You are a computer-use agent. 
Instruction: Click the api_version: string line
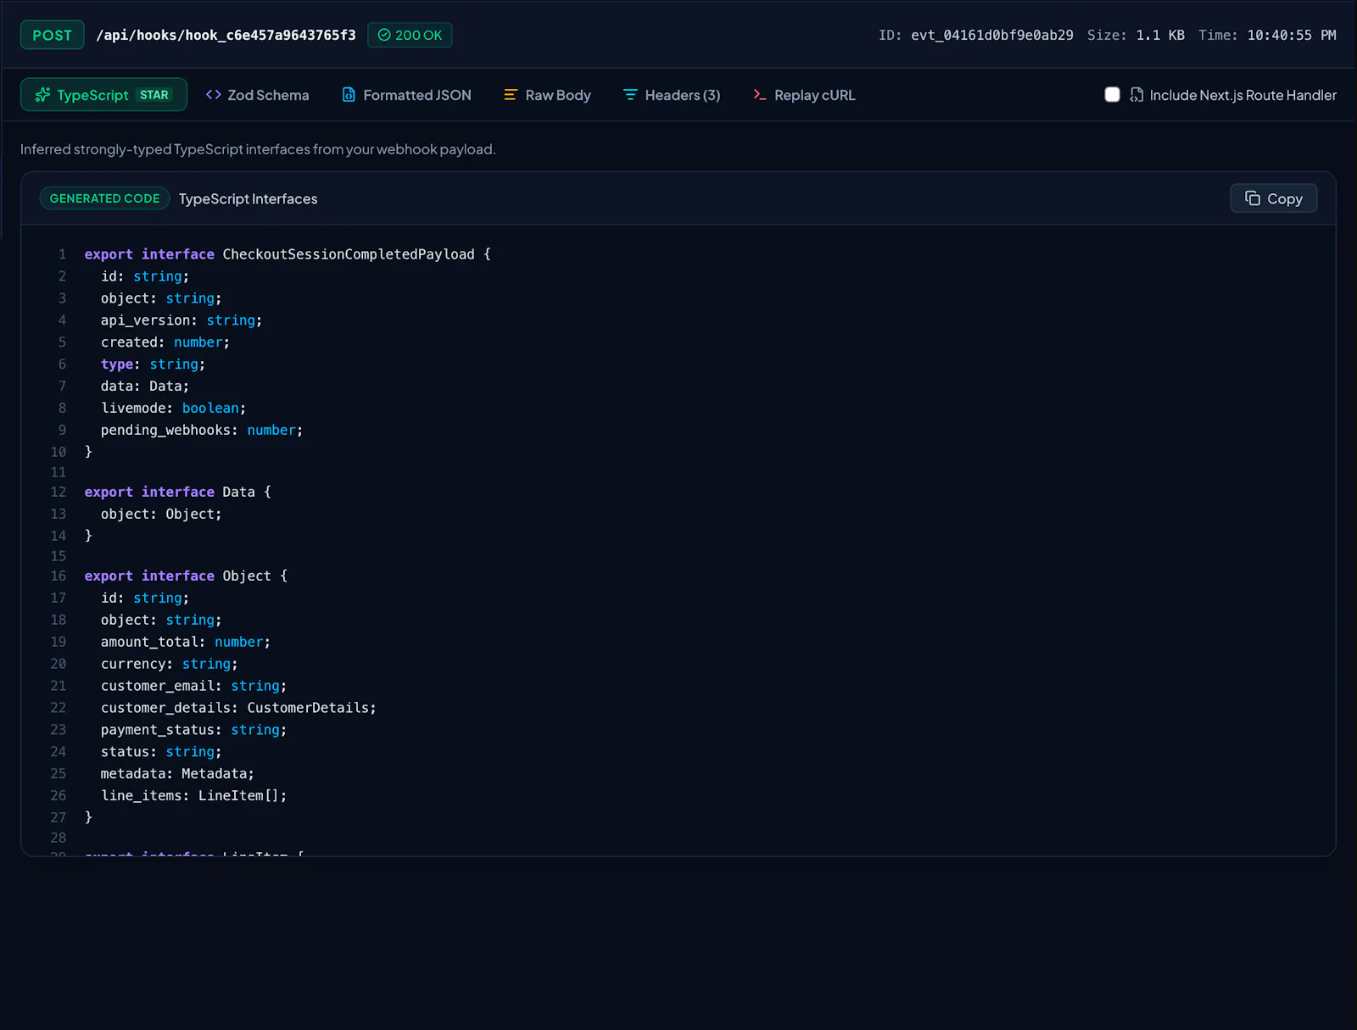[x=181, y=320]
